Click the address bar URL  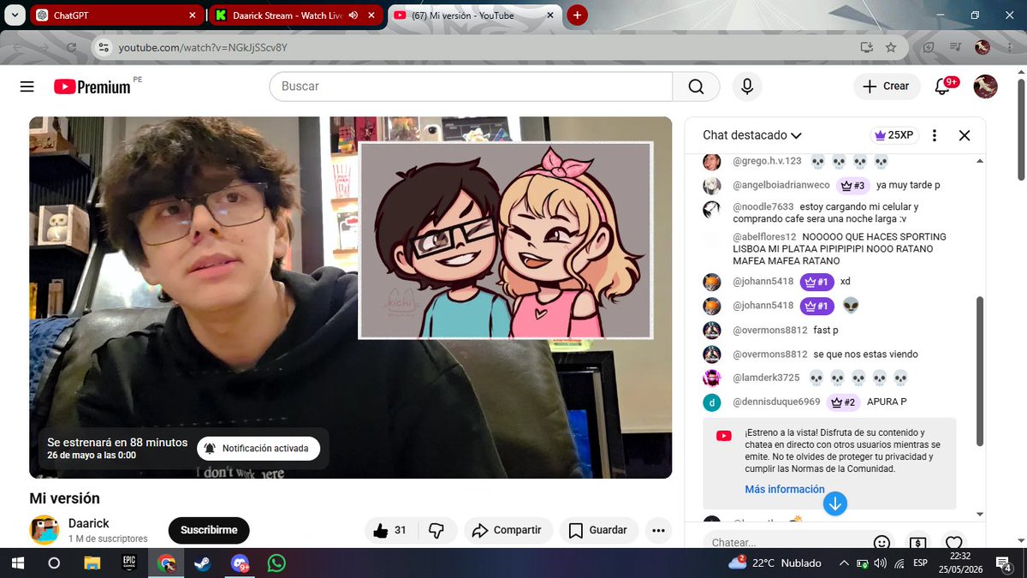coord(203,47)
